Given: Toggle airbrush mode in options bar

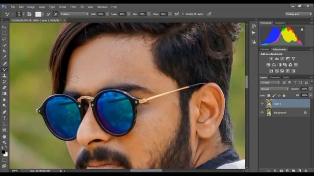Looking at the screenshot, I should pyautogui.click(x=177, y=14).
